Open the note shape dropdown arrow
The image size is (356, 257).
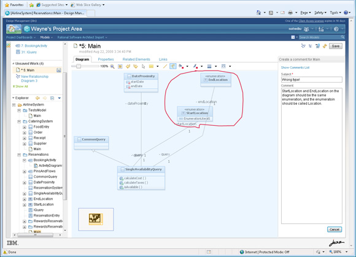(x=158, y=66)
